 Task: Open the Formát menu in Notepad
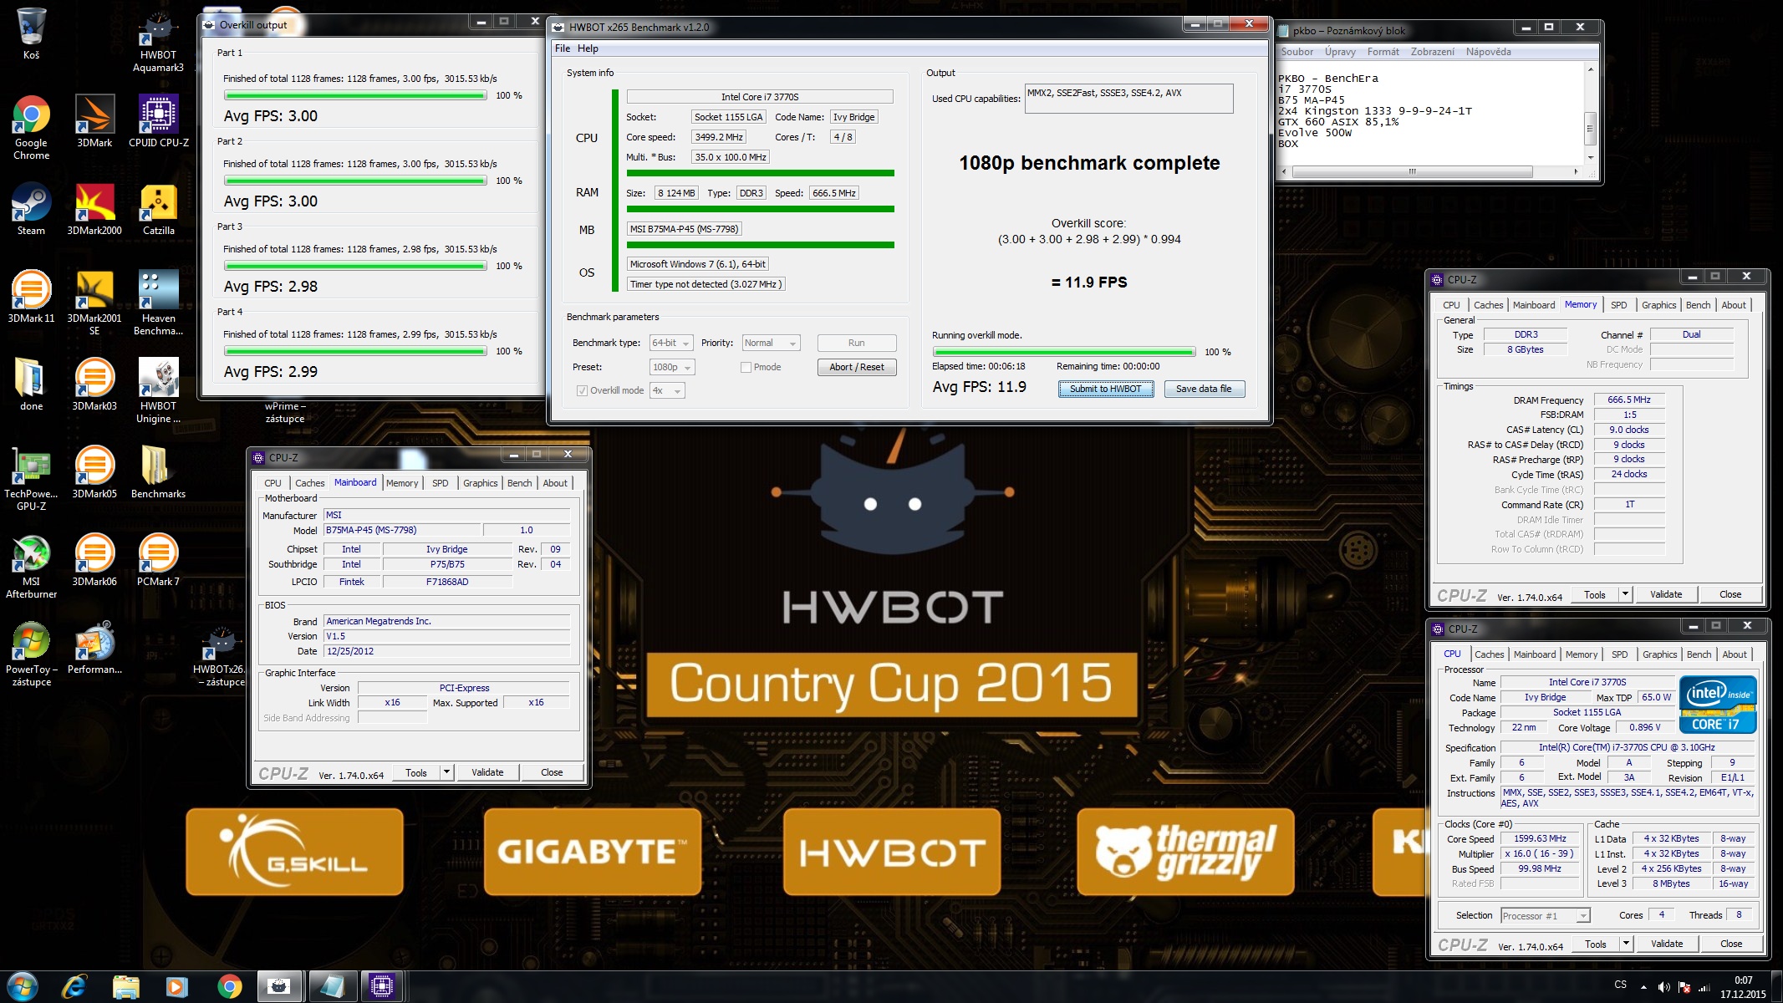pos(1383,52)
